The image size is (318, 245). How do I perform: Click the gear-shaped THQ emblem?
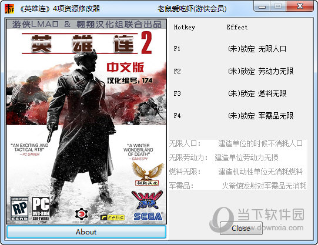tap(82, 214)
